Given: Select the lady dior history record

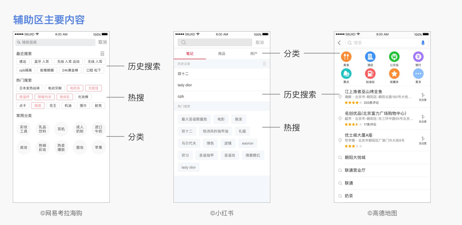Looking at the screenshot, I should tap(185, 85).
